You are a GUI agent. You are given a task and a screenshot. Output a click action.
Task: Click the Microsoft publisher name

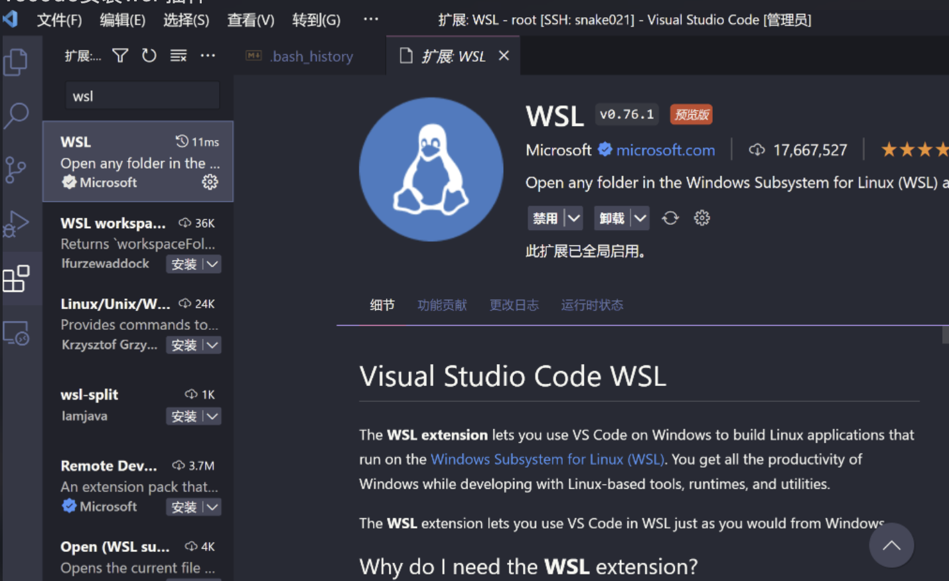pyautogui.click(x=558, y=150)
